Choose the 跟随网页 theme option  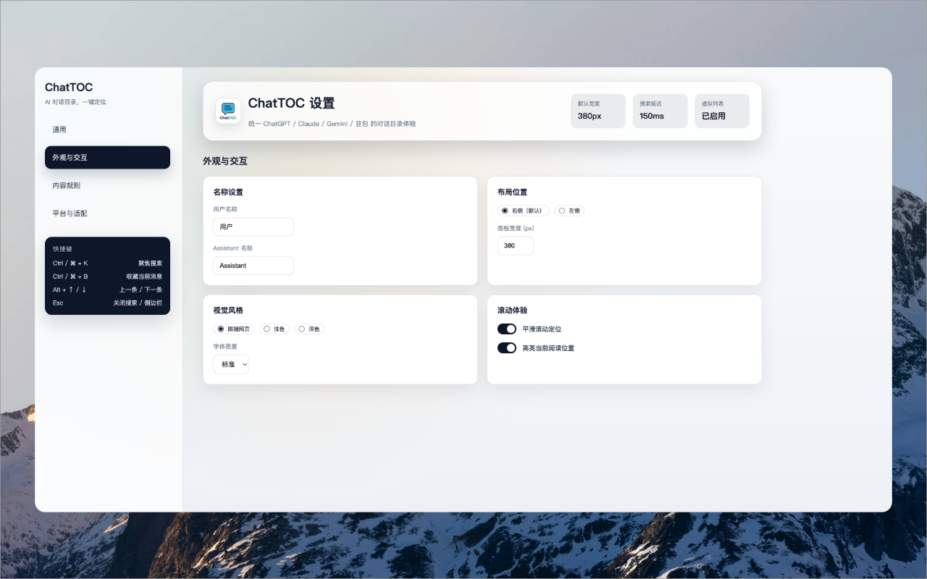click(221, 329)
